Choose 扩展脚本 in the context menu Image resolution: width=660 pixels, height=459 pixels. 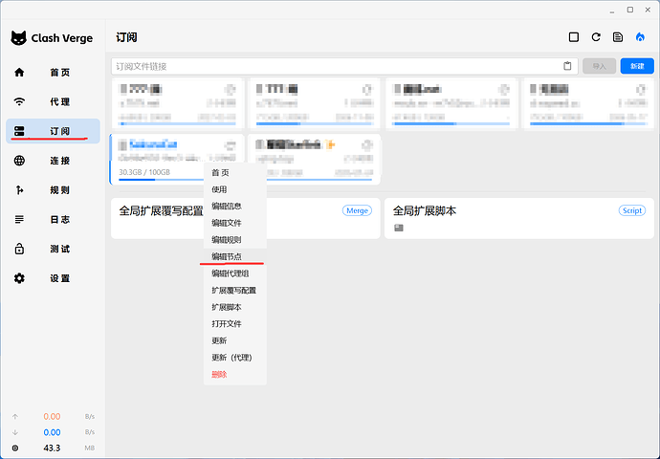point(235,307)
